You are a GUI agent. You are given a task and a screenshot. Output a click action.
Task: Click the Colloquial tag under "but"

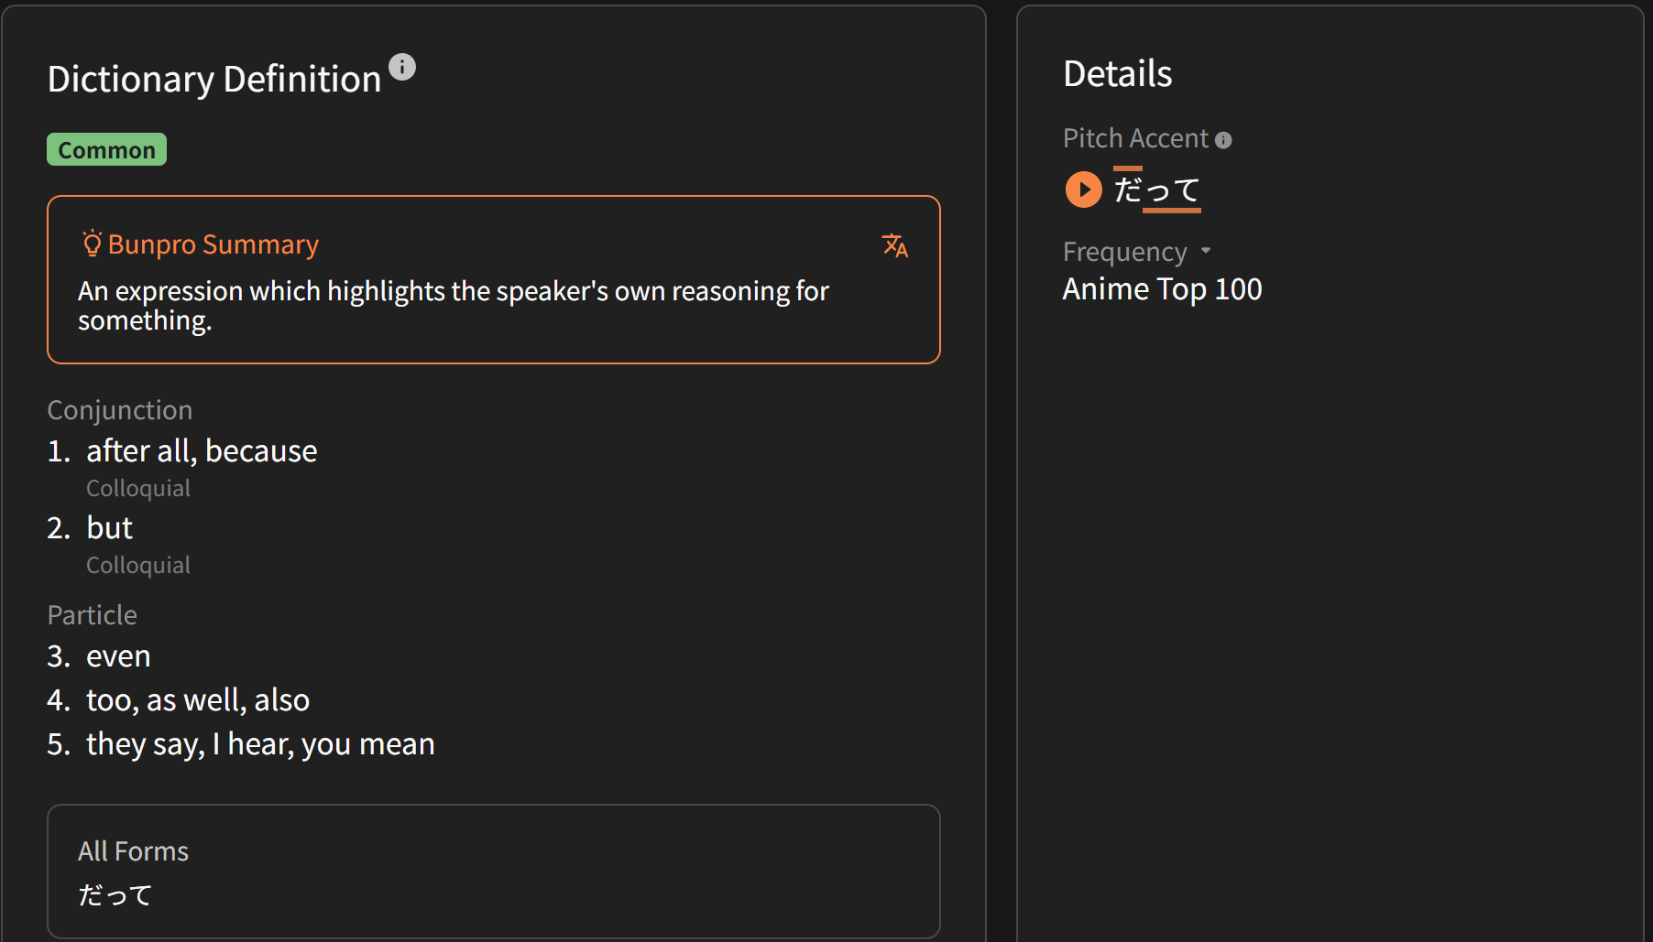pos(138,566)
